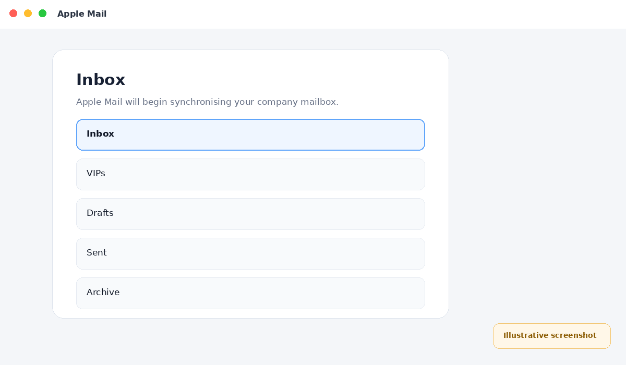
Task: Open the Drafts mailbox
Action: tap(250, 214)
